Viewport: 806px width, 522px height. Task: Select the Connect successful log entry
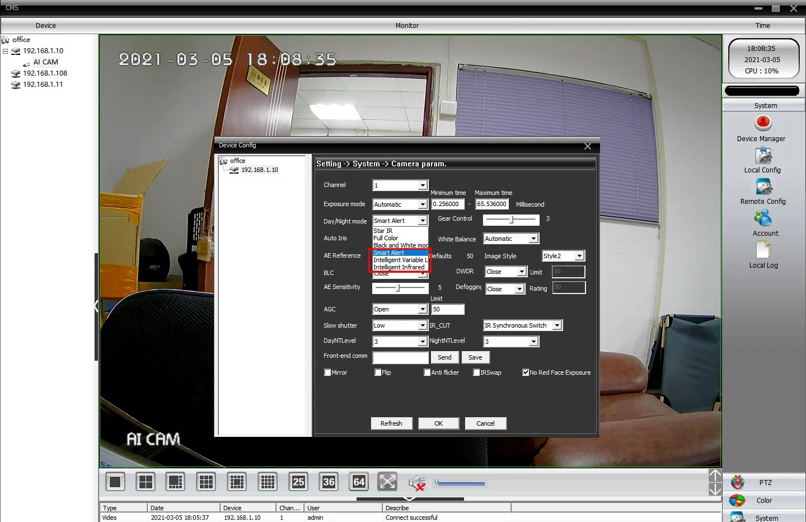pos(411,518)
